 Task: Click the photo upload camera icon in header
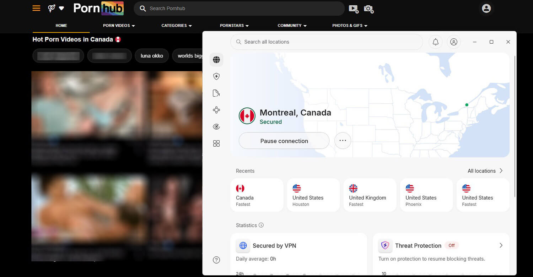(369, 9)
